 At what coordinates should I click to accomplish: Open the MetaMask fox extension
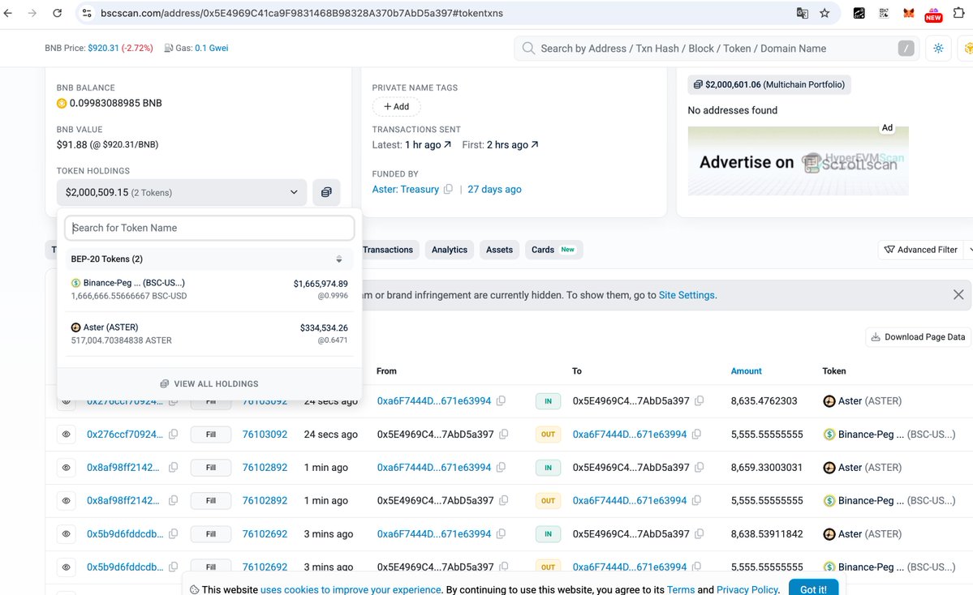pos(908,13)
